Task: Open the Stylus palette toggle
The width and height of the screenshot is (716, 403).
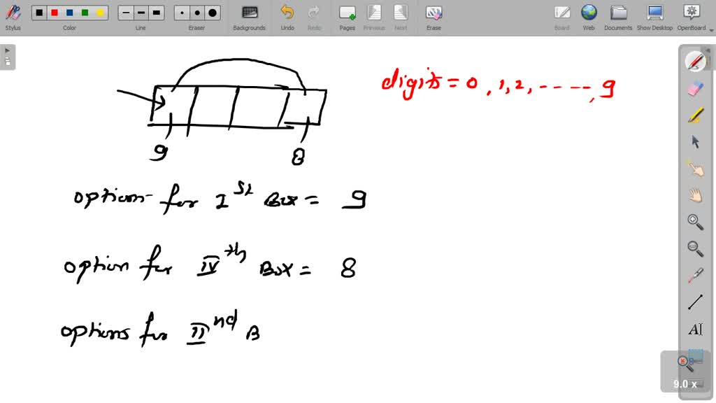Action: click(13, 17)
